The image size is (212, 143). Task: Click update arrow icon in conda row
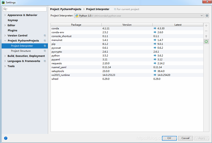pyautogui.click(x=155, y=28)
